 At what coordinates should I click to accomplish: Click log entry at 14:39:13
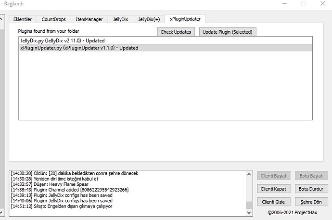62,195
